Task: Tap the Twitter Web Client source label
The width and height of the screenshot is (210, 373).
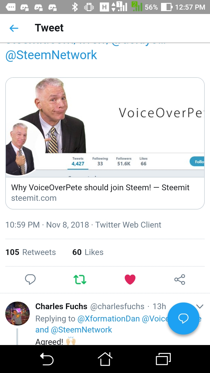Action: [x=128, y=225]
